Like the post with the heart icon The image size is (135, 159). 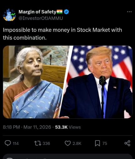coord(68,143)
